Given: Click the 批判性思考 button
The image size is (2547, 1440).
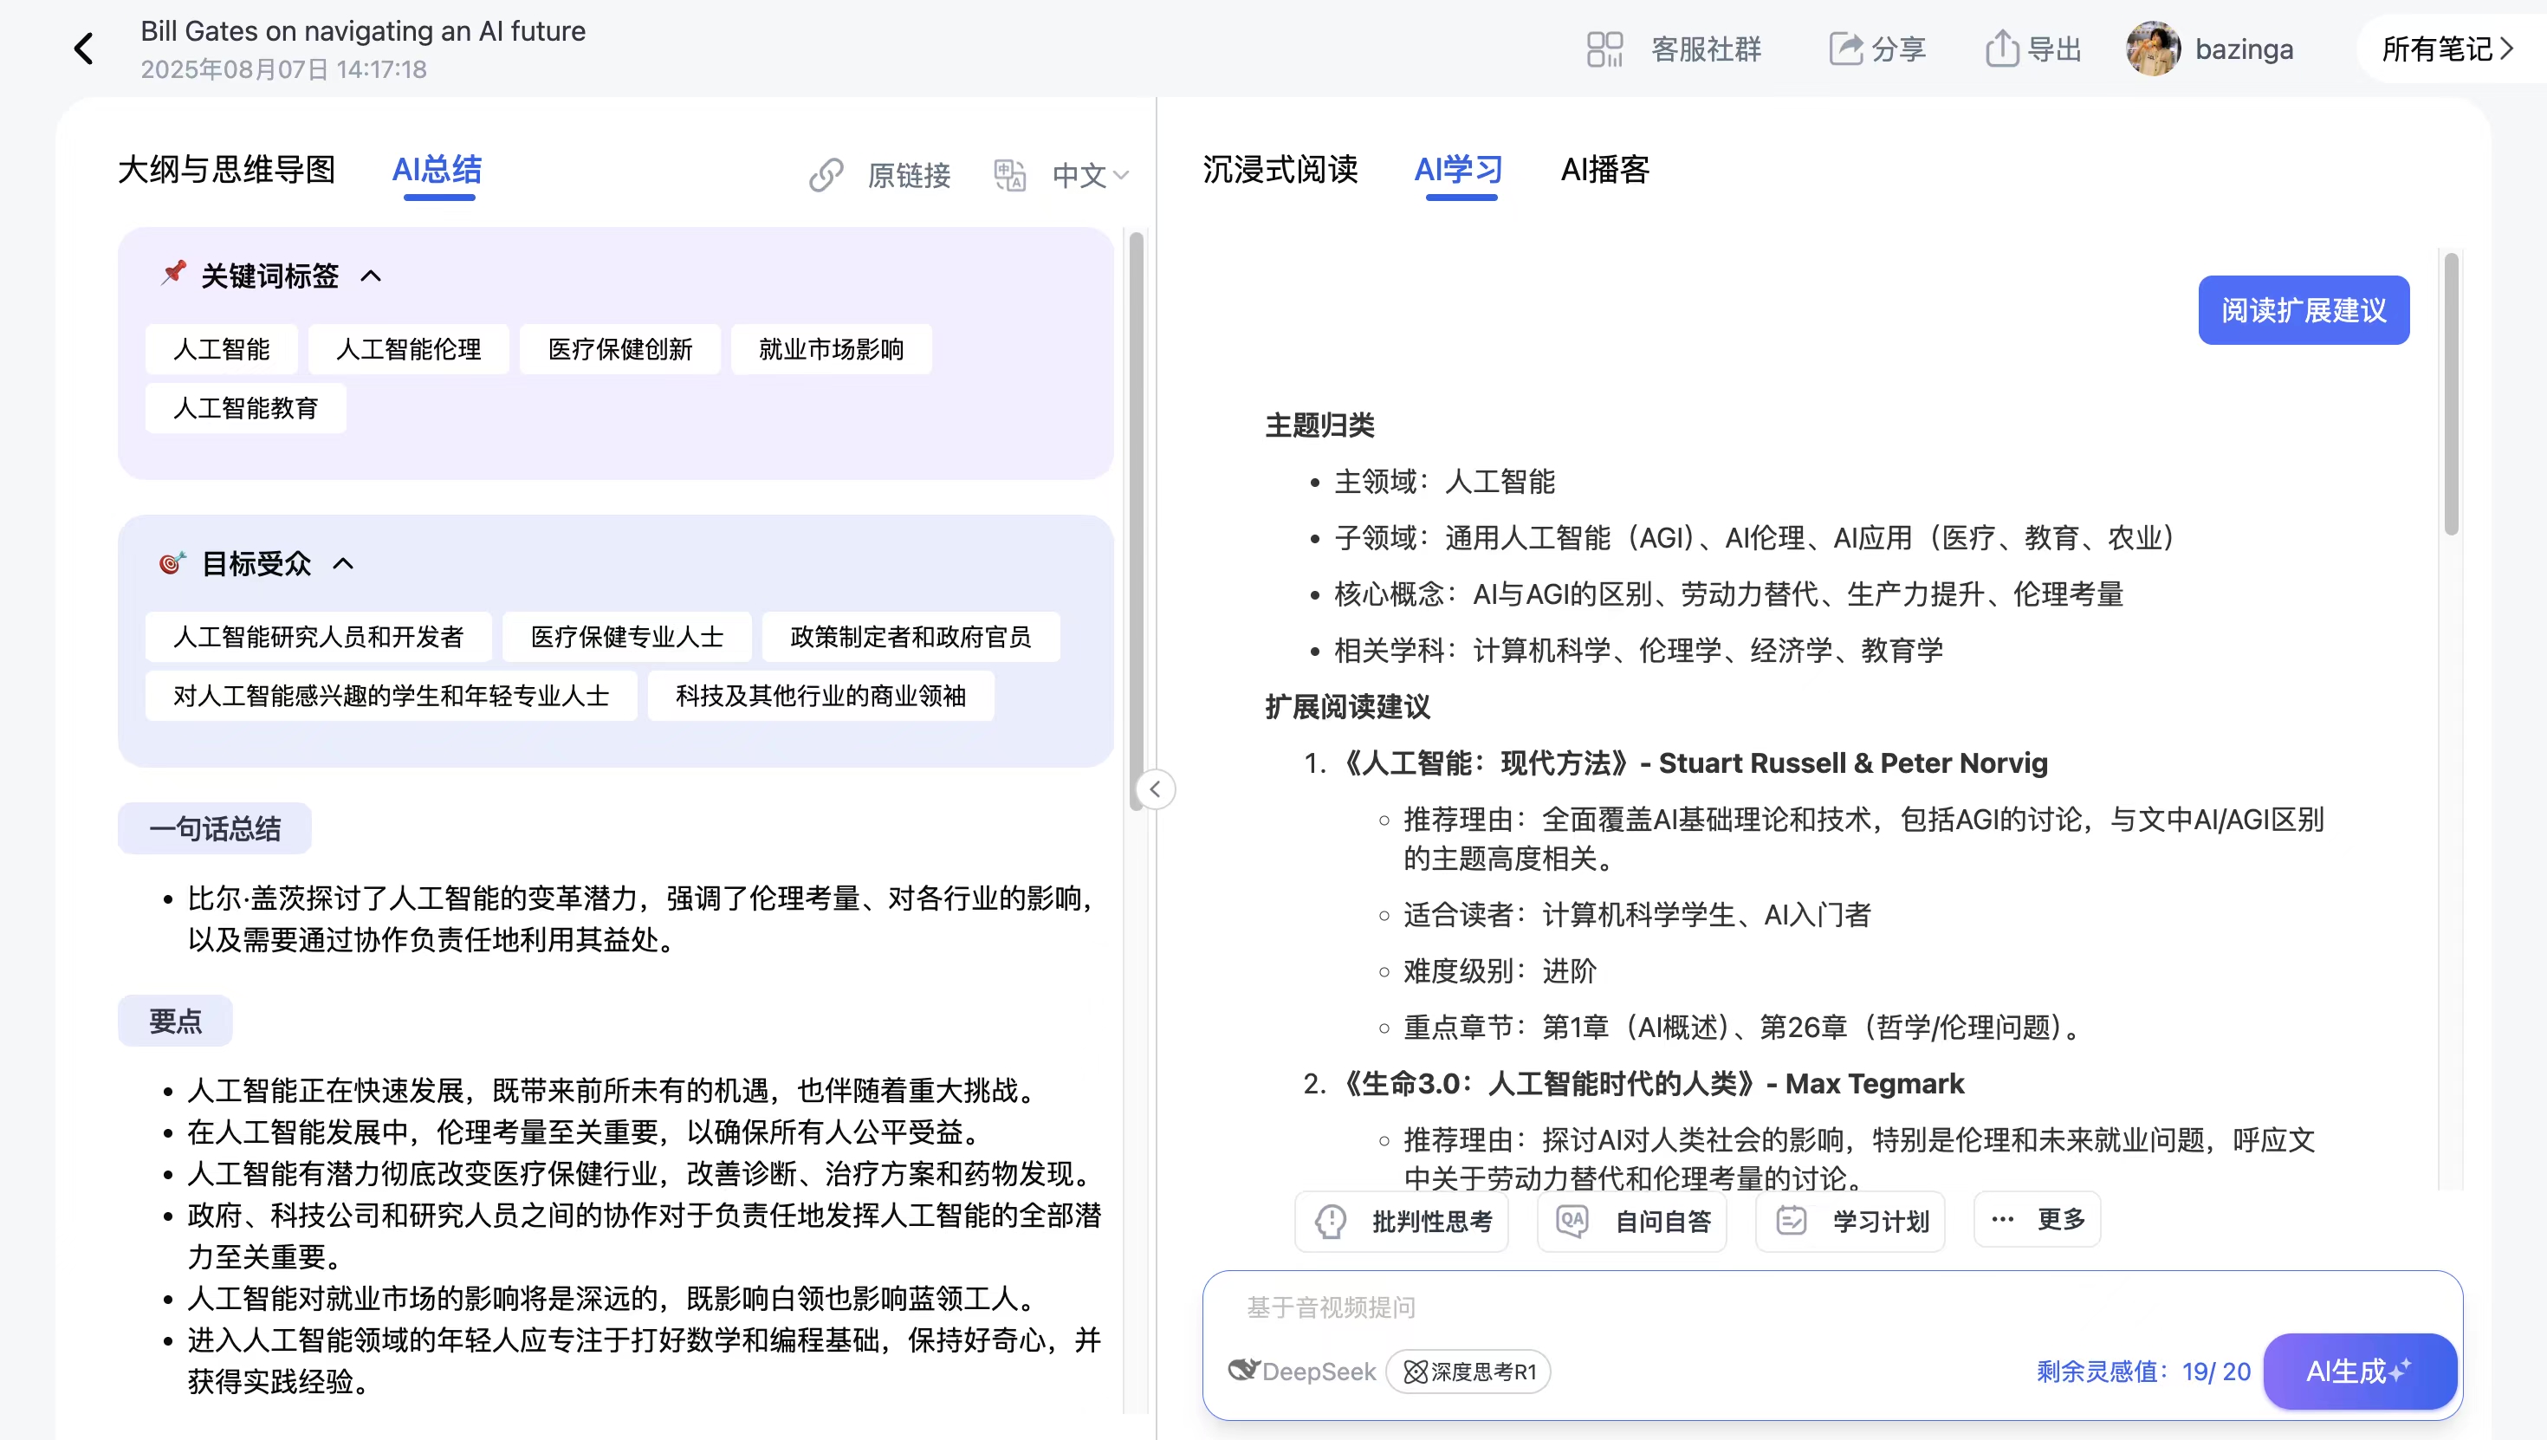Looking at the screenshot, I should tap(1401, 1222).
